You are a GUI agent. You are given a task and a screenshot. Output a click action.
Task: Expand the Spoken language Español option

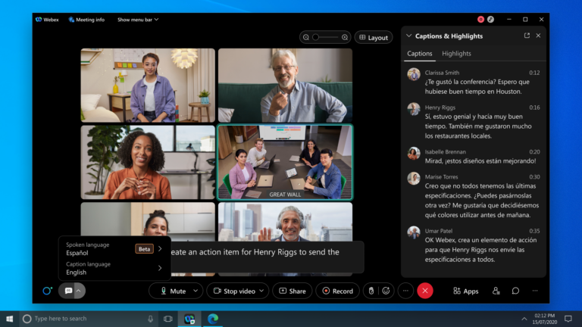(160, 248)
